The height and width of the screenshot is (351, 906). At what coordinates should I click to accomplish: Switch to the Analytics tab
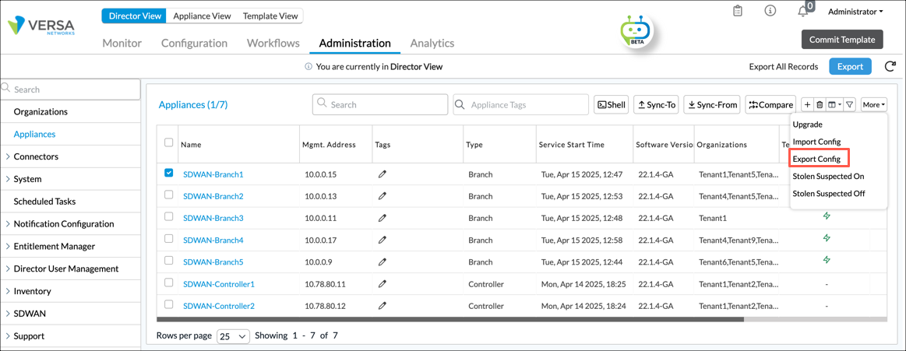[x=432, y=43]
